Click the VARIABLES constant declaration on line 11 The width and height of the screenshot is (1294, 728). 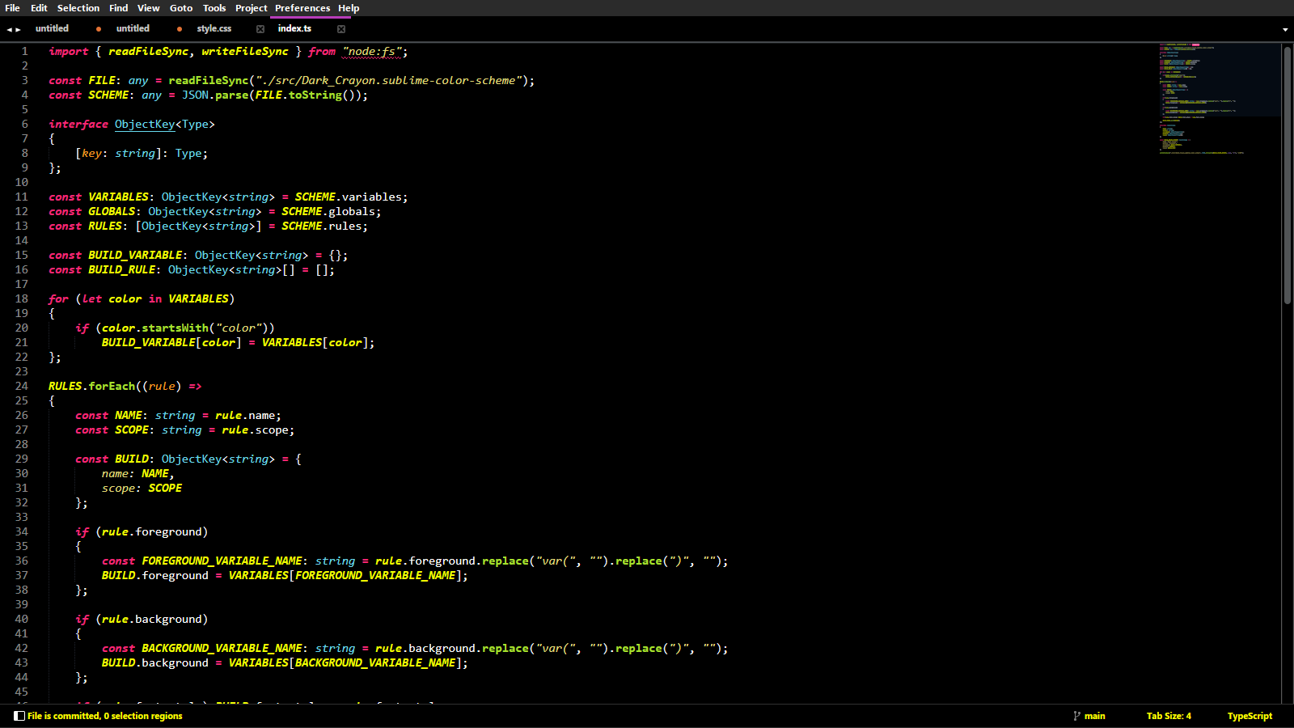coord(119,197)
